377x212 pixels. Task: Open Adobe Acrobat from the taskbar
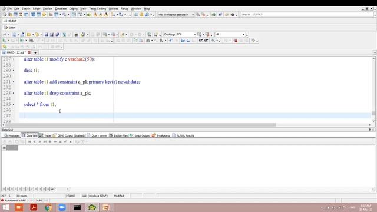(x=34, y=207)
